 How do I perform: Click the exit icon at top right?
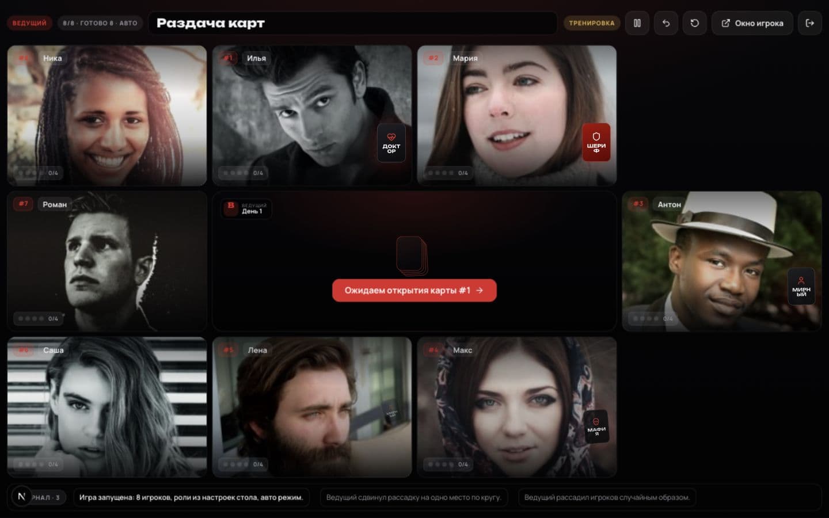[x=809, y=23]
